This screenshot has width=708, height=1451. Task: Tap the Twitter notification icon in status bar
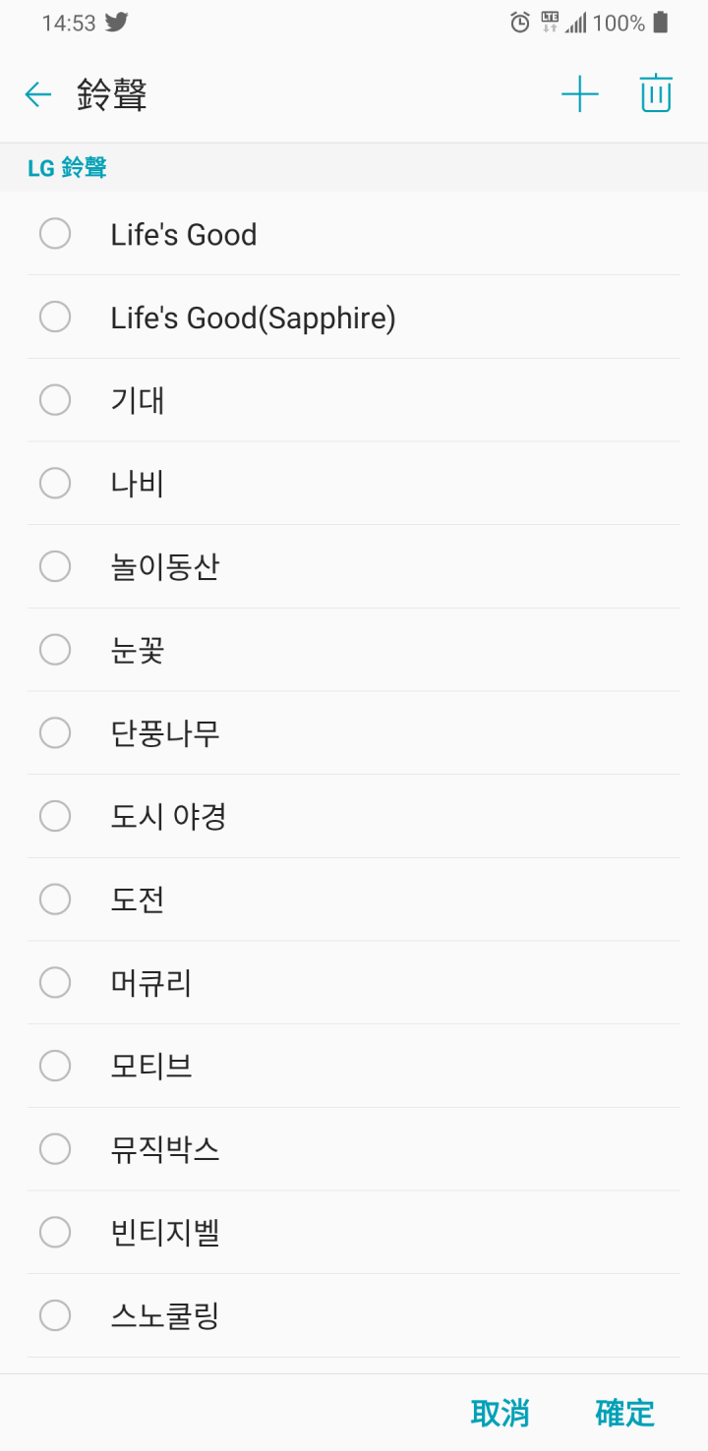pos(117,23)
